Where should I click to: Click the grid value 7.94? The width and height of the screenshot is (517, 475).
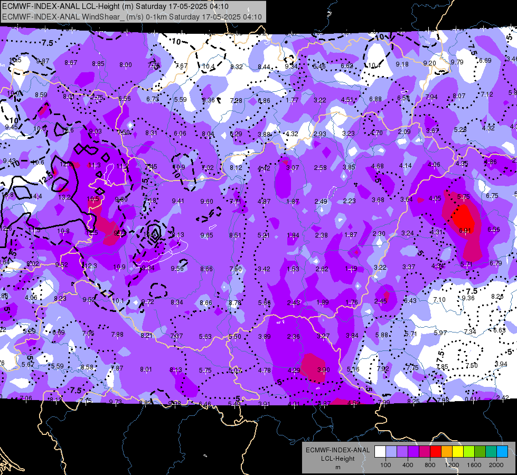(x=431, y=97)
